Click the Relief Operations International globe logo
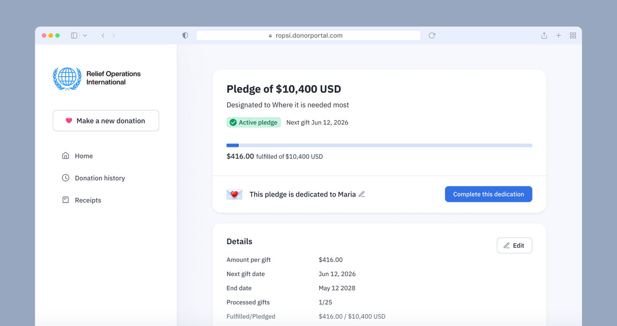Image resolution: width=617 pixels, height=326 pixels. (67, 78)
